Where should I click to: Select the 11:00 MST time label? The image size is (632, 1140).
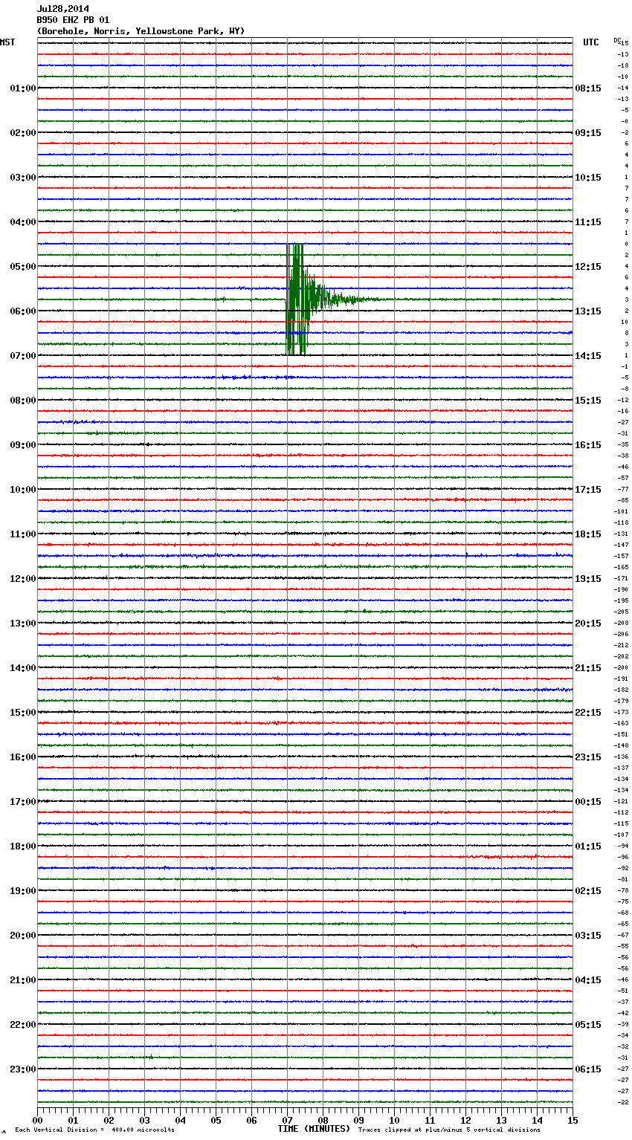tap(22, 534)
